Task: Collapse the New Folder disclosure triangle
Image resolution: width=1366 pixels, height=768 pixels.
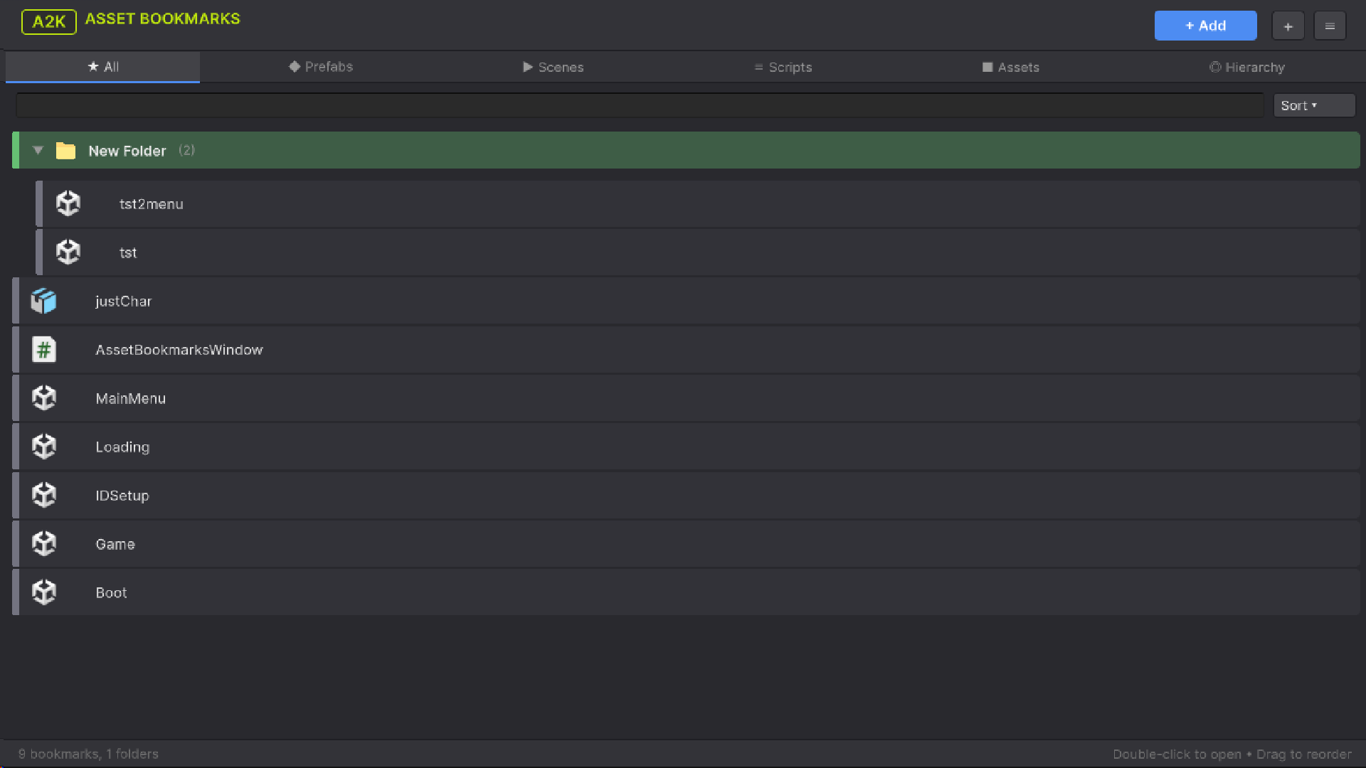Action: [38, 151]
